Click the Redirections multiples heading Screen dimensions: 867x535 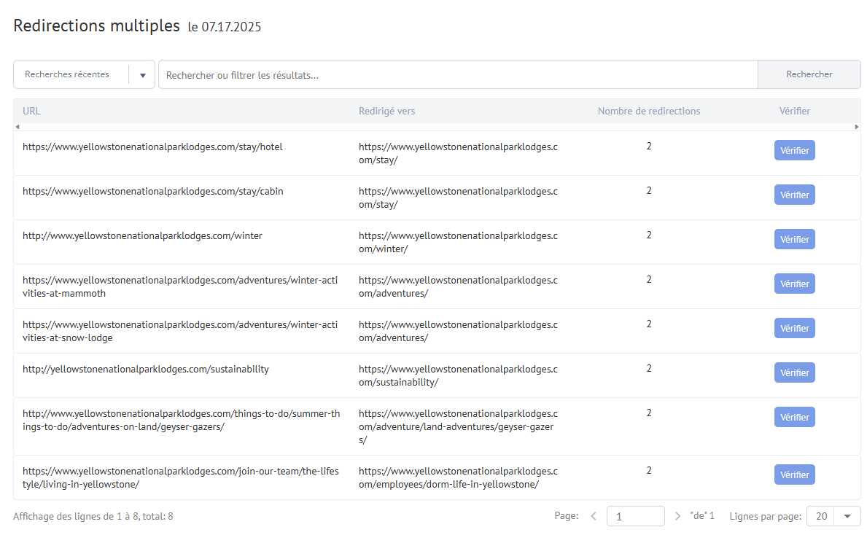tap(97, 26)
